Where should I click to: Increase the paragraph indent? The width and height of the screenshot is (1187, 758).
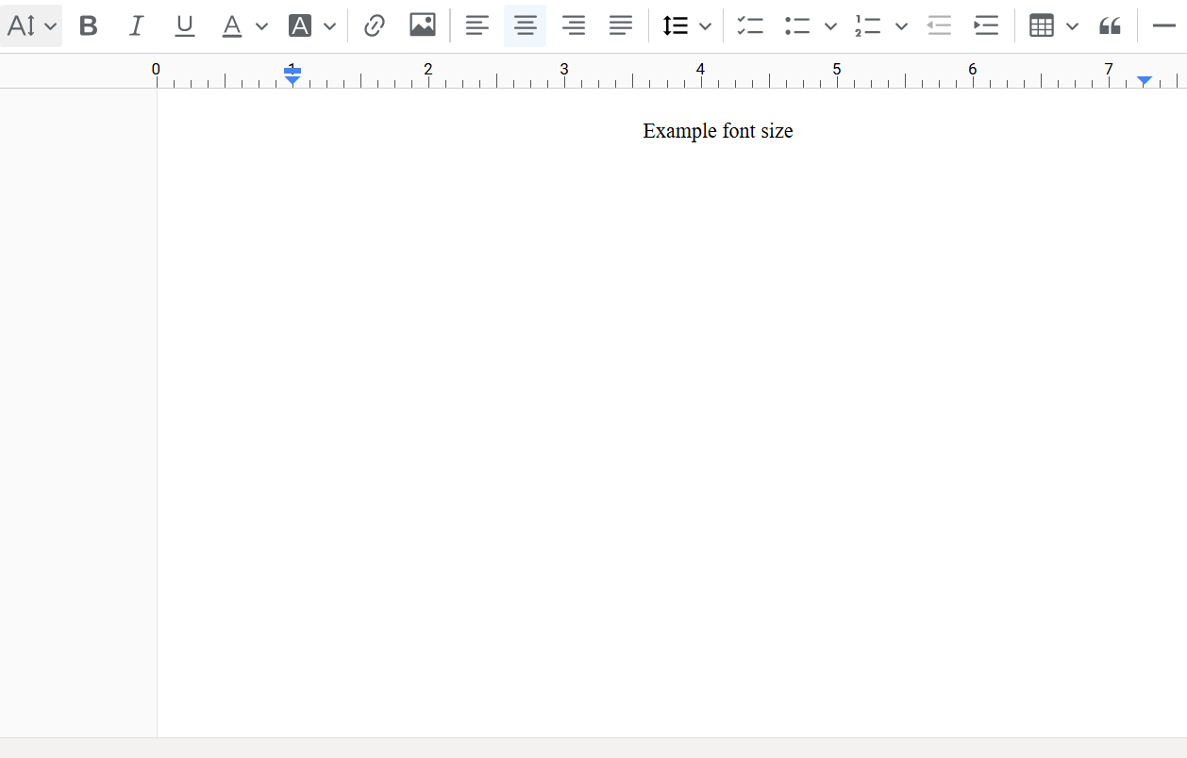986,26
